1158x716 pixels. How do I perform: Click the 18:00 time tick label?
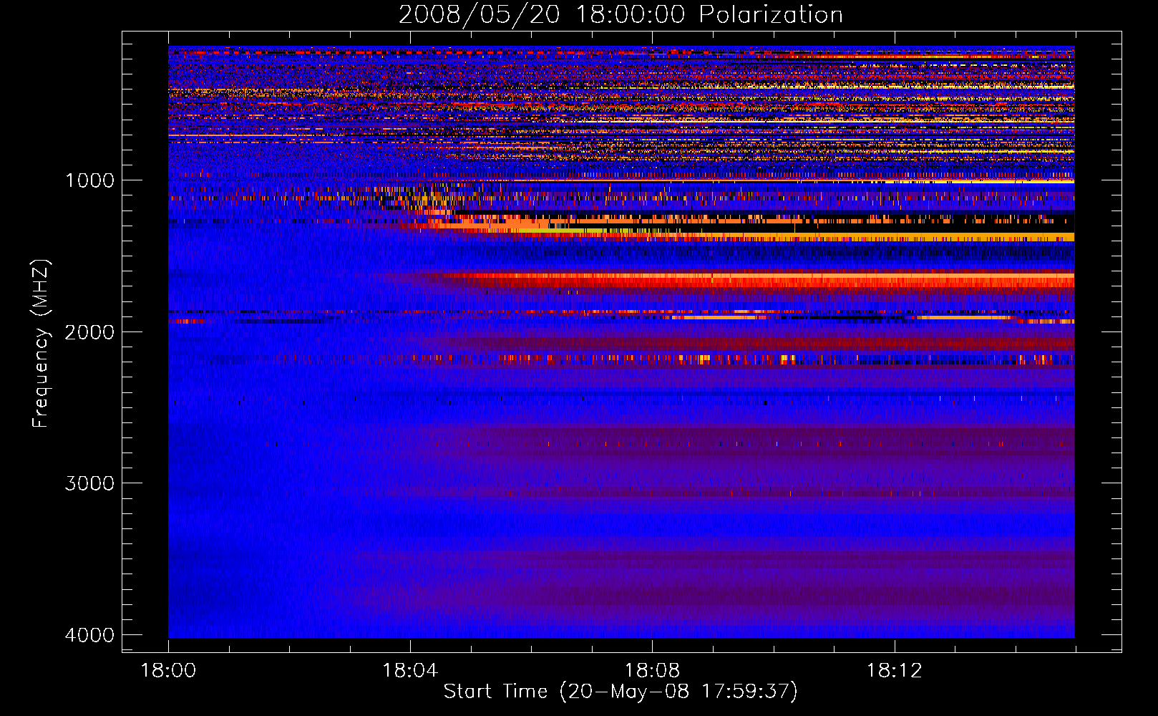point(168,671)
